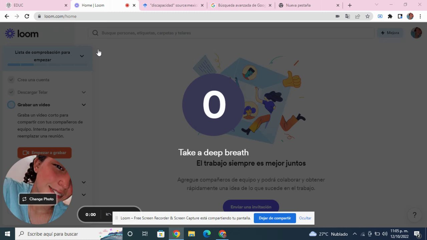Viewport: 427px width, 240px height.
Task: Switch to the "discapacidad" source:mexico tab
Action: pos(173,5)
